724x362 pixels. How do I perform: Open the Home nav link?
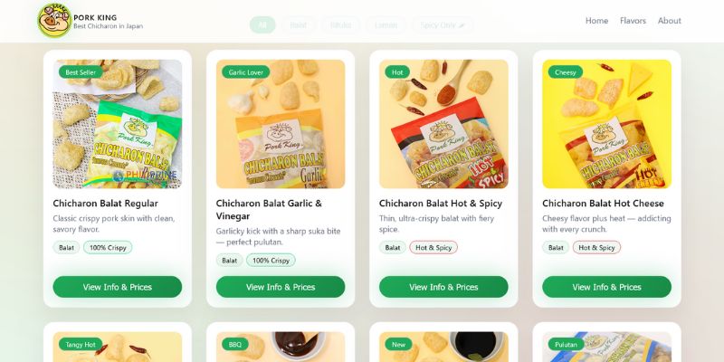coord(596,21)
